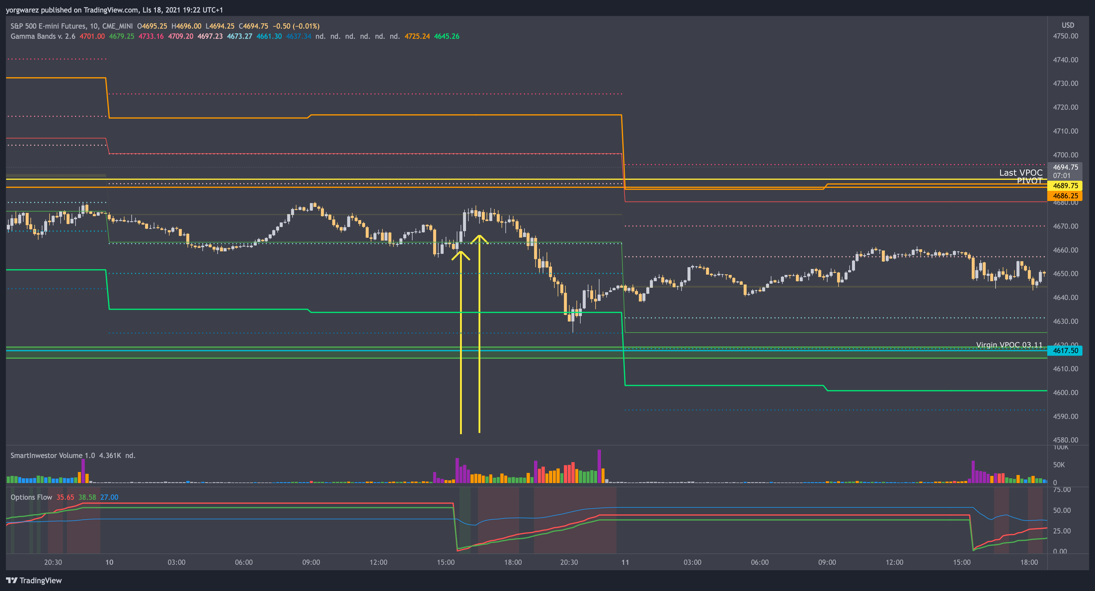This screenshot has height=591, width=1095.
Task: Click the USD currency label on price axis
Action: click(x=1068, y=25)
